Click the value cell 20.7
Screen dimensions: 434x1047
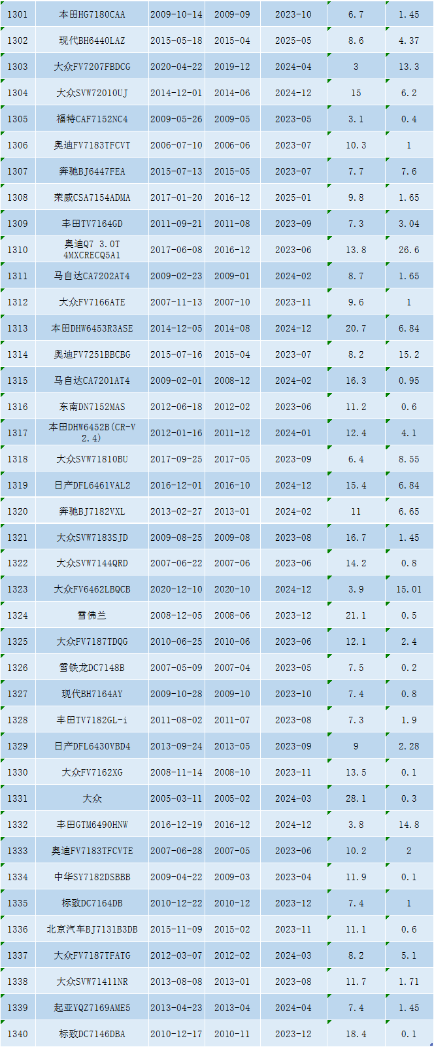pyautogui.click(x=356, y=328)
